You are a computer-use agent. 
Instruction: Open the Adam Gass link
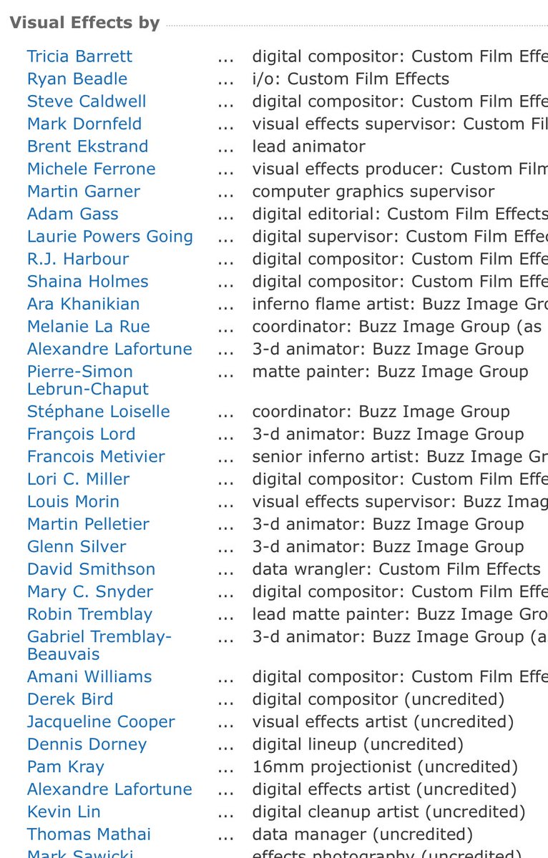[x=73, y=214]
